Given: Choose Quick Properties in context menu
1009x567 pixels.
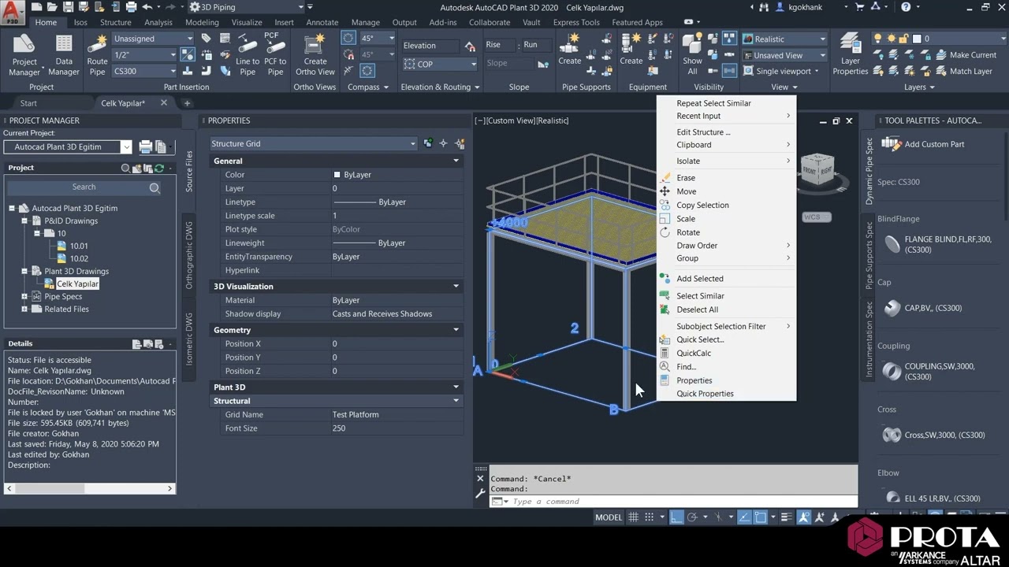Looking at the screenshot, I should (x=705, y=394).
